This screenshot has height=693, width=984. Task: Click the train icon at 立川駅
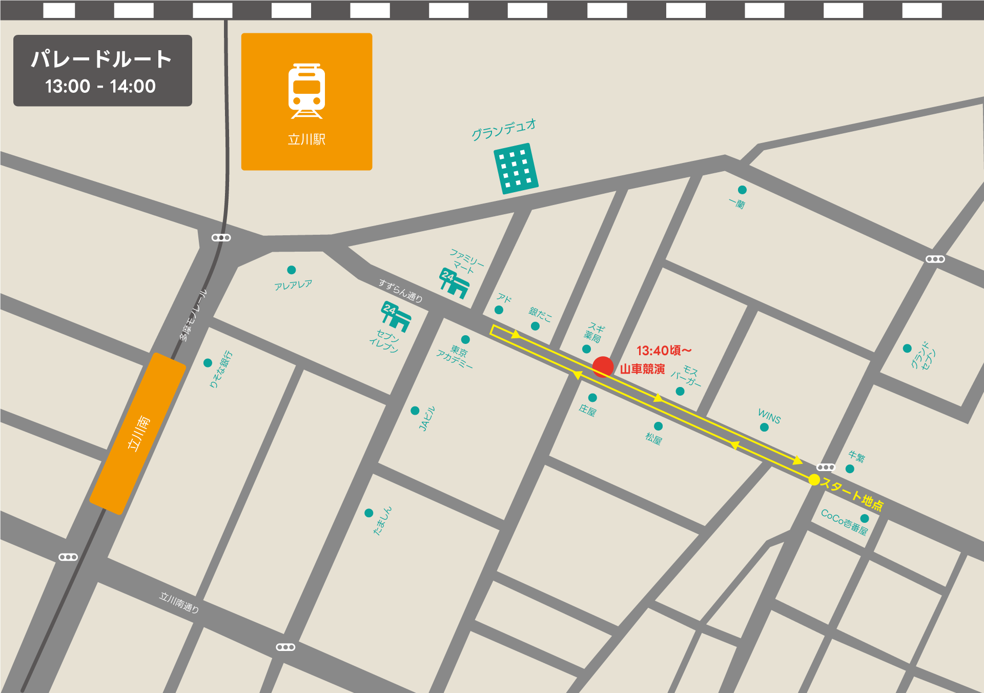(306, 91)
